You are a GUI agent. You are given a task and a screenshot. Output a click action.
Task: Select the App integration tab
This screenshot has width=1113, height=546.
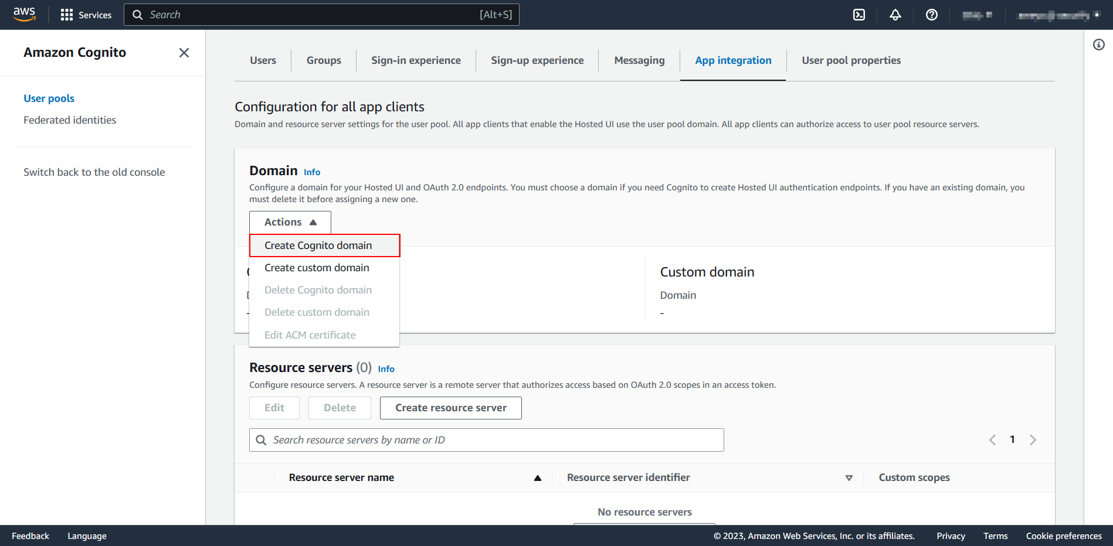(733, 60)
